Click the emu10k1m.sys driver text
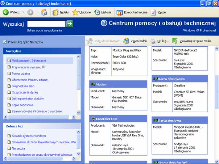 click(183, 102)
